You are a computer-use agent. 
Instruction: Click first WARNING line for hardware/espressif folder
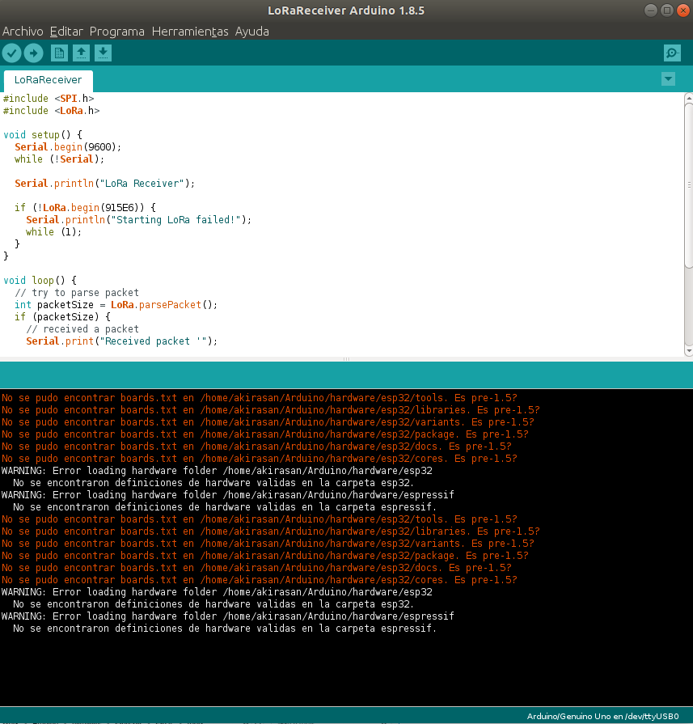point(228,495)
